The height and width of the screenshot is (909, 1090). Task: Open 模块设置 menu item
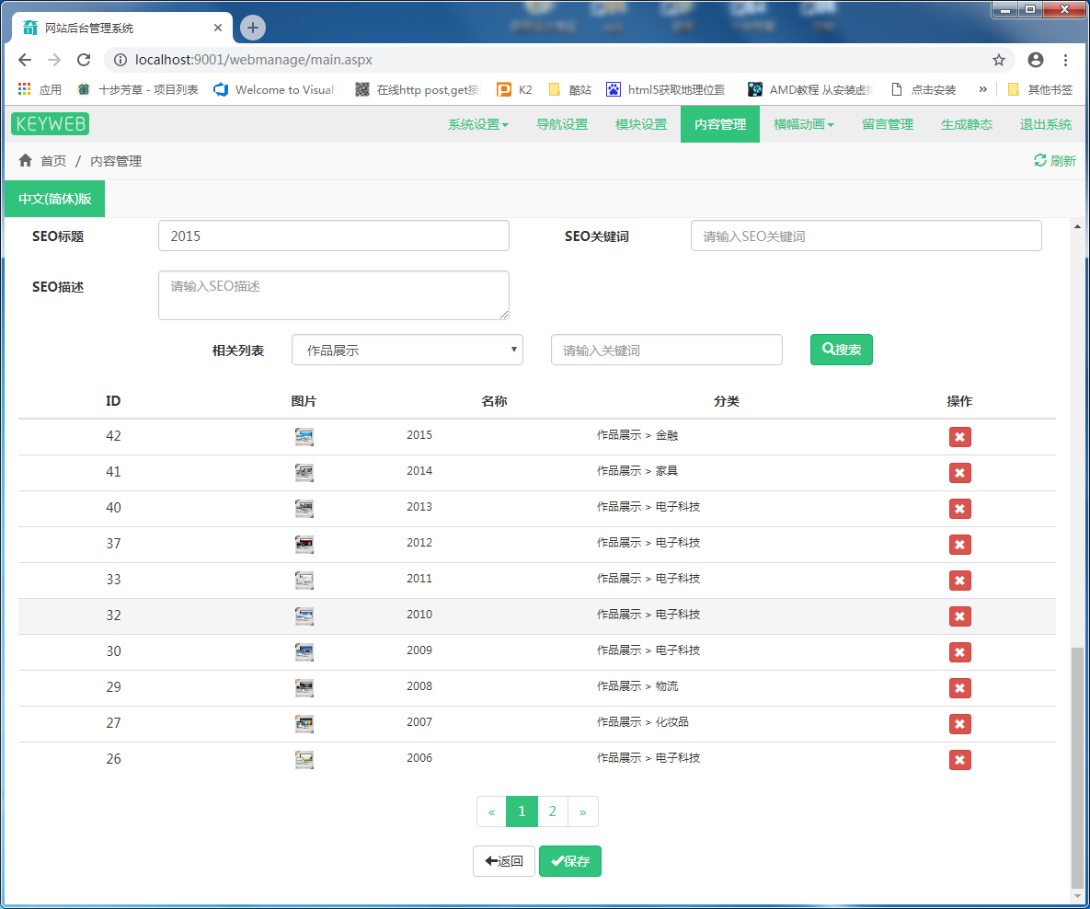click(641, 124)
